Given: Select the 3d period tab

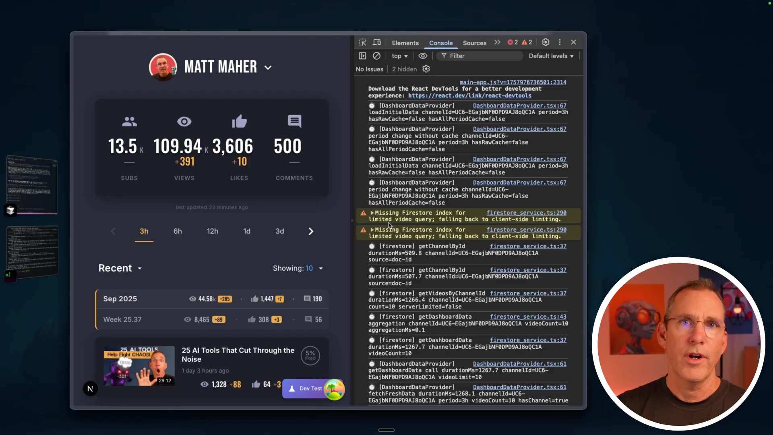Looking at the screenshot, I should (x=280, y=231).
